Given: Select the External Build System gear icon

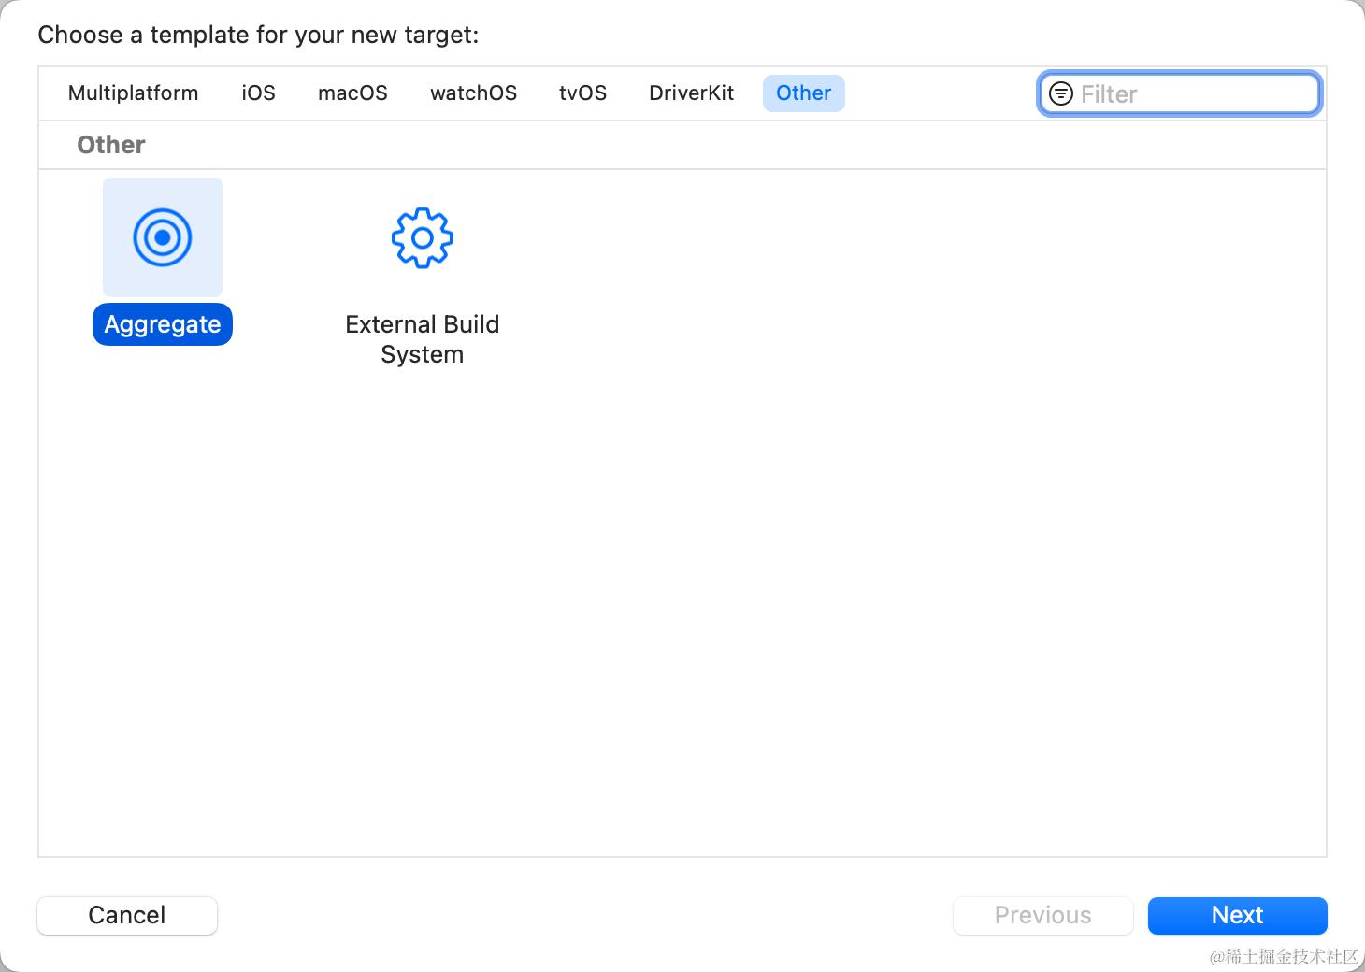Looking at the screenshot, I should [422, 237].
